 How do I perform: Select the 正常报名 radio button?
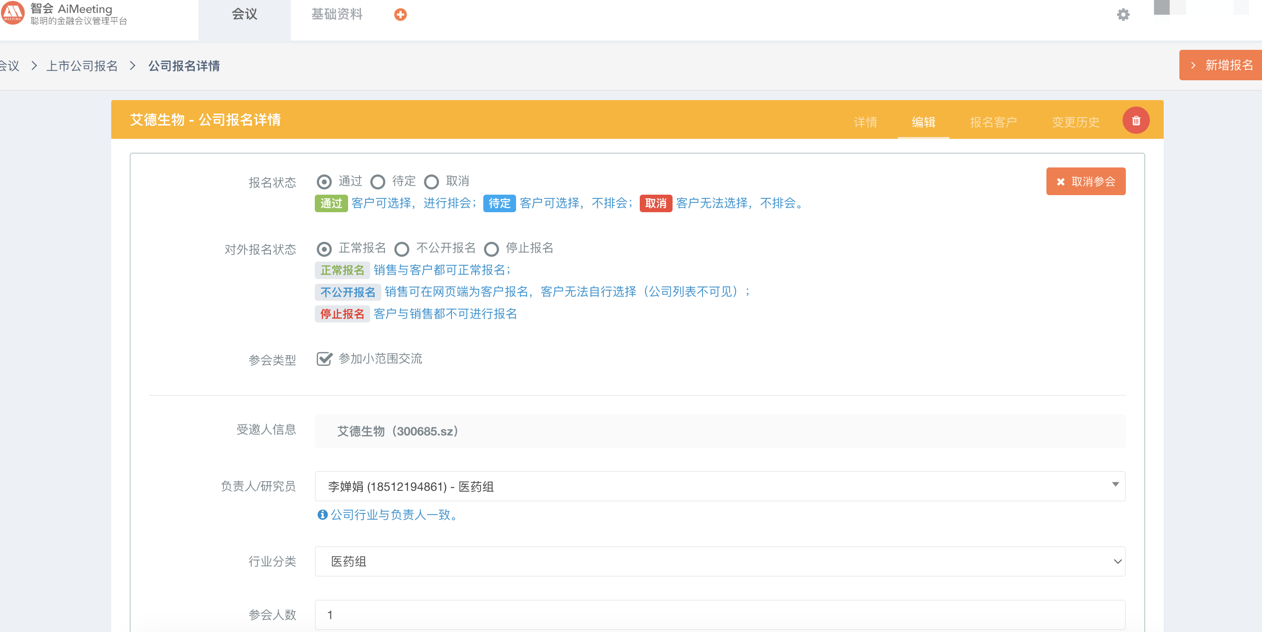coord(324,249)
